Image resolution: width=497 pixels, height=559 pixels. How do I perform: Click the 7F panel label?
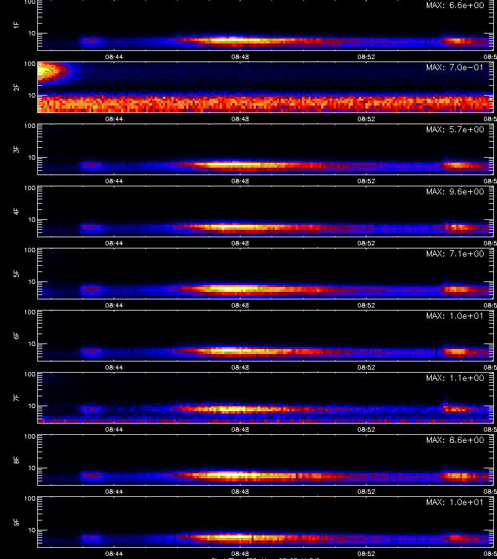coord(16,398)
